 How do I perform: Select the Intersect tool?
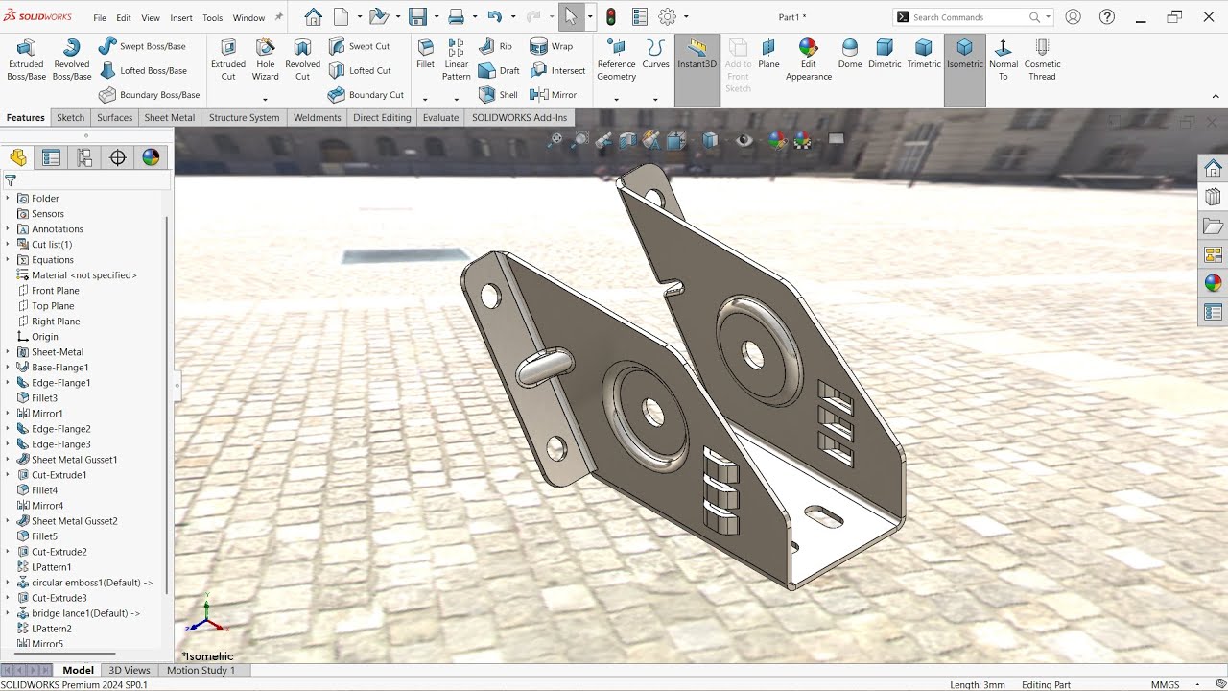557,70
